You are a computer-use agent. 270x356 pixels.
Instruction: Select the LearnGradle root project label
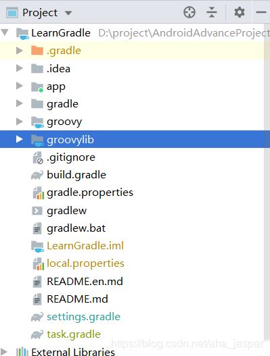click(61, 33)
